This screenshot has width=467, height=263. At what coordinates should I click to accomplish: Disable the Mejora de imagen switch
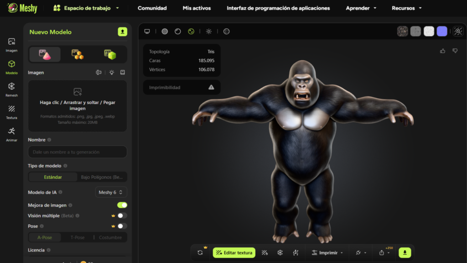[x=122, y=205]
